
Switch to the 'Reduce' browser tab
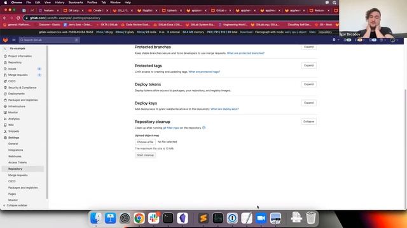coord(319,11)
